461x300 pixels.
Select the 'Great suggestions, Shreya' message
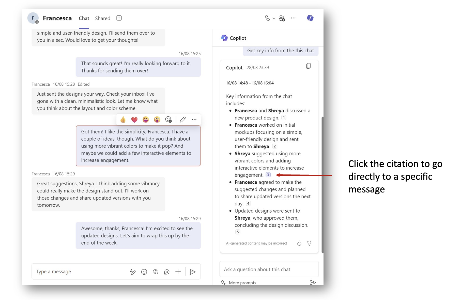[x=98, y=194]
